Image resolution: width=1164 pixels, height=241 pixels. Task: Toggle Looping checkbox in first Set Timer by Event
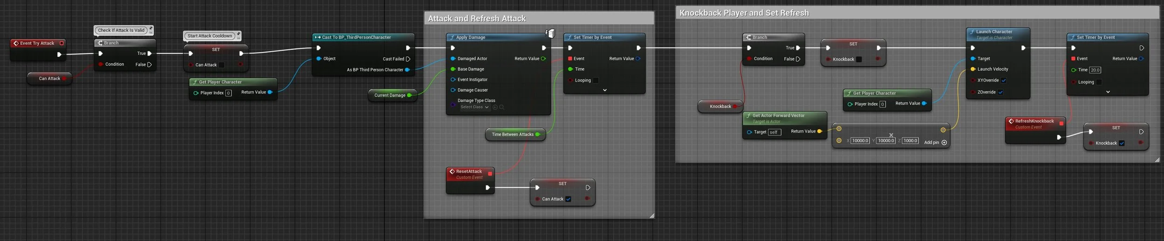(x=596, y=80)
